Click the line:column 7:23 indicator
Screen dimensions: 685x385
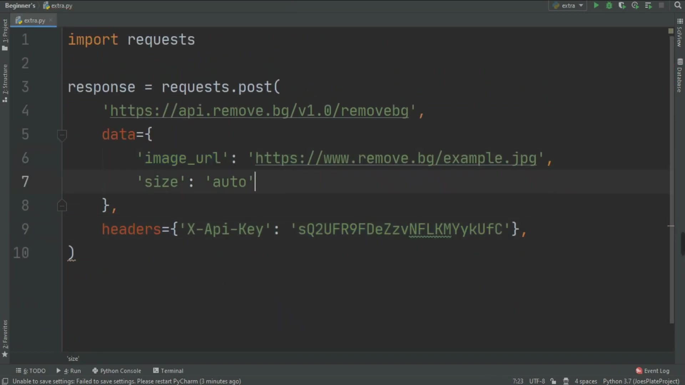click(x=518, y=381)
